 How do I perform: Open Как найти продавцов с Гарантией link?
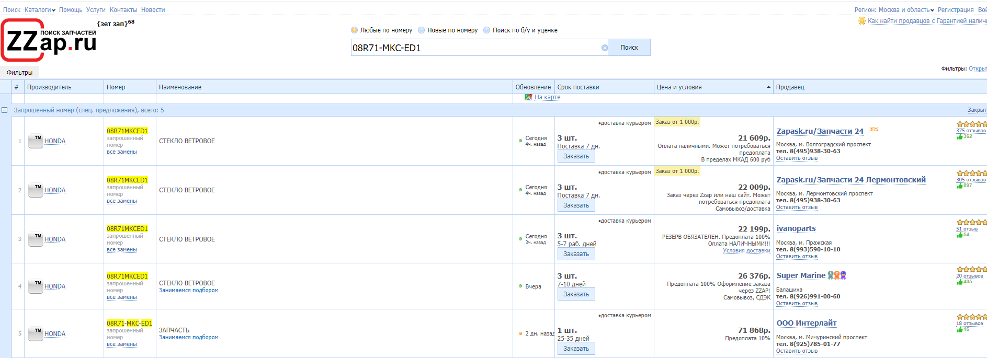[927, 21]
